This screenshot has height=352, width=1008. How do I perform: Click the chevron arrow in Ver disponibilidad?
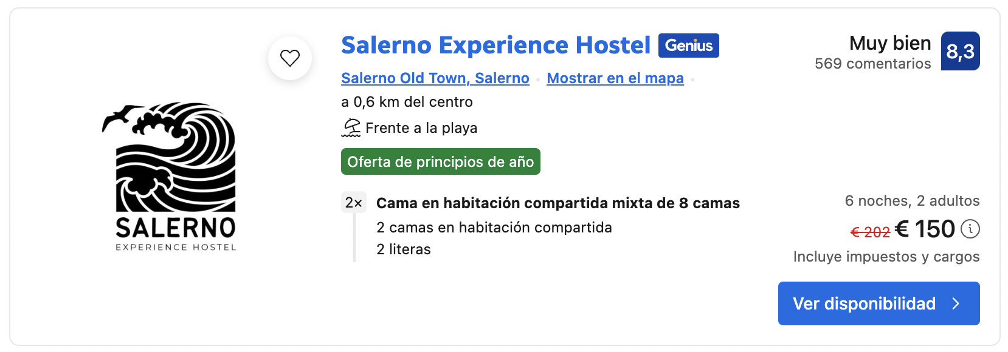(956, 303)
